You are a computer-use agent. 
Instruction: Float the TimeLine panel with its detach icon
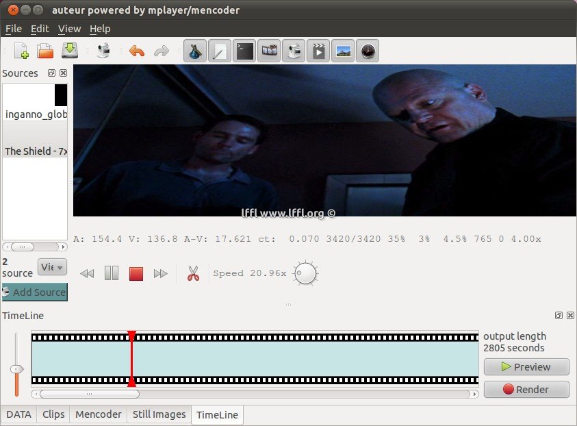point(559,315)
